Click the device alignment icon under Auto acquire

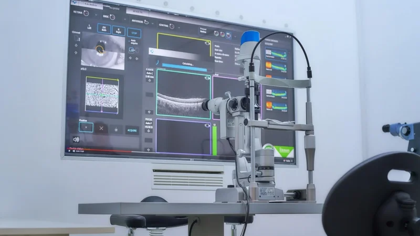133,50
